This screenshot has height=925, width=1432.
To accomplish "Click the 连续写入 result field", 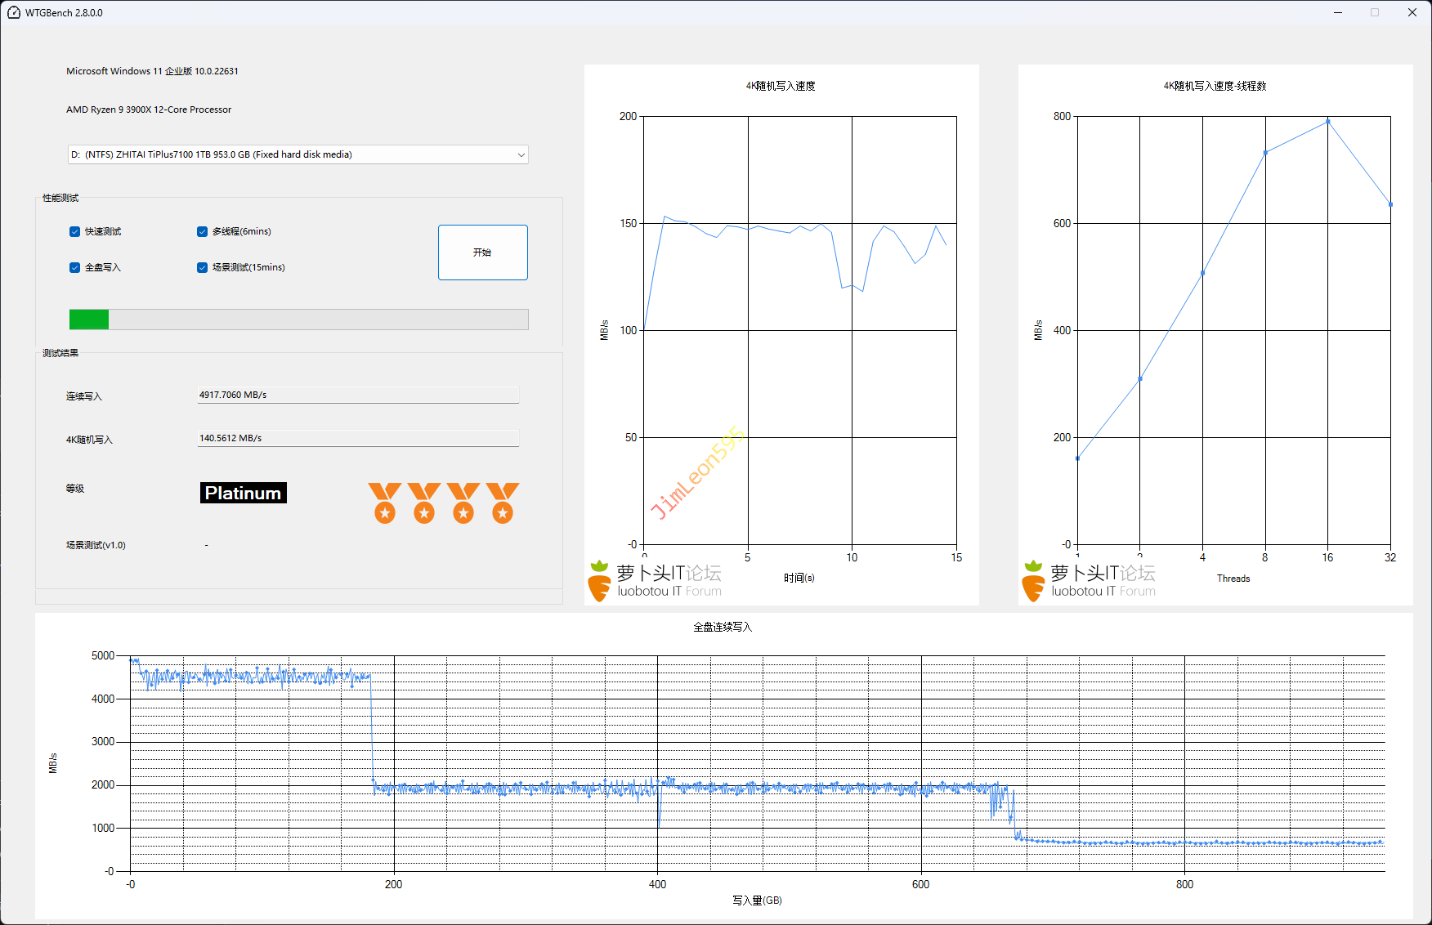I will point(358,395).
